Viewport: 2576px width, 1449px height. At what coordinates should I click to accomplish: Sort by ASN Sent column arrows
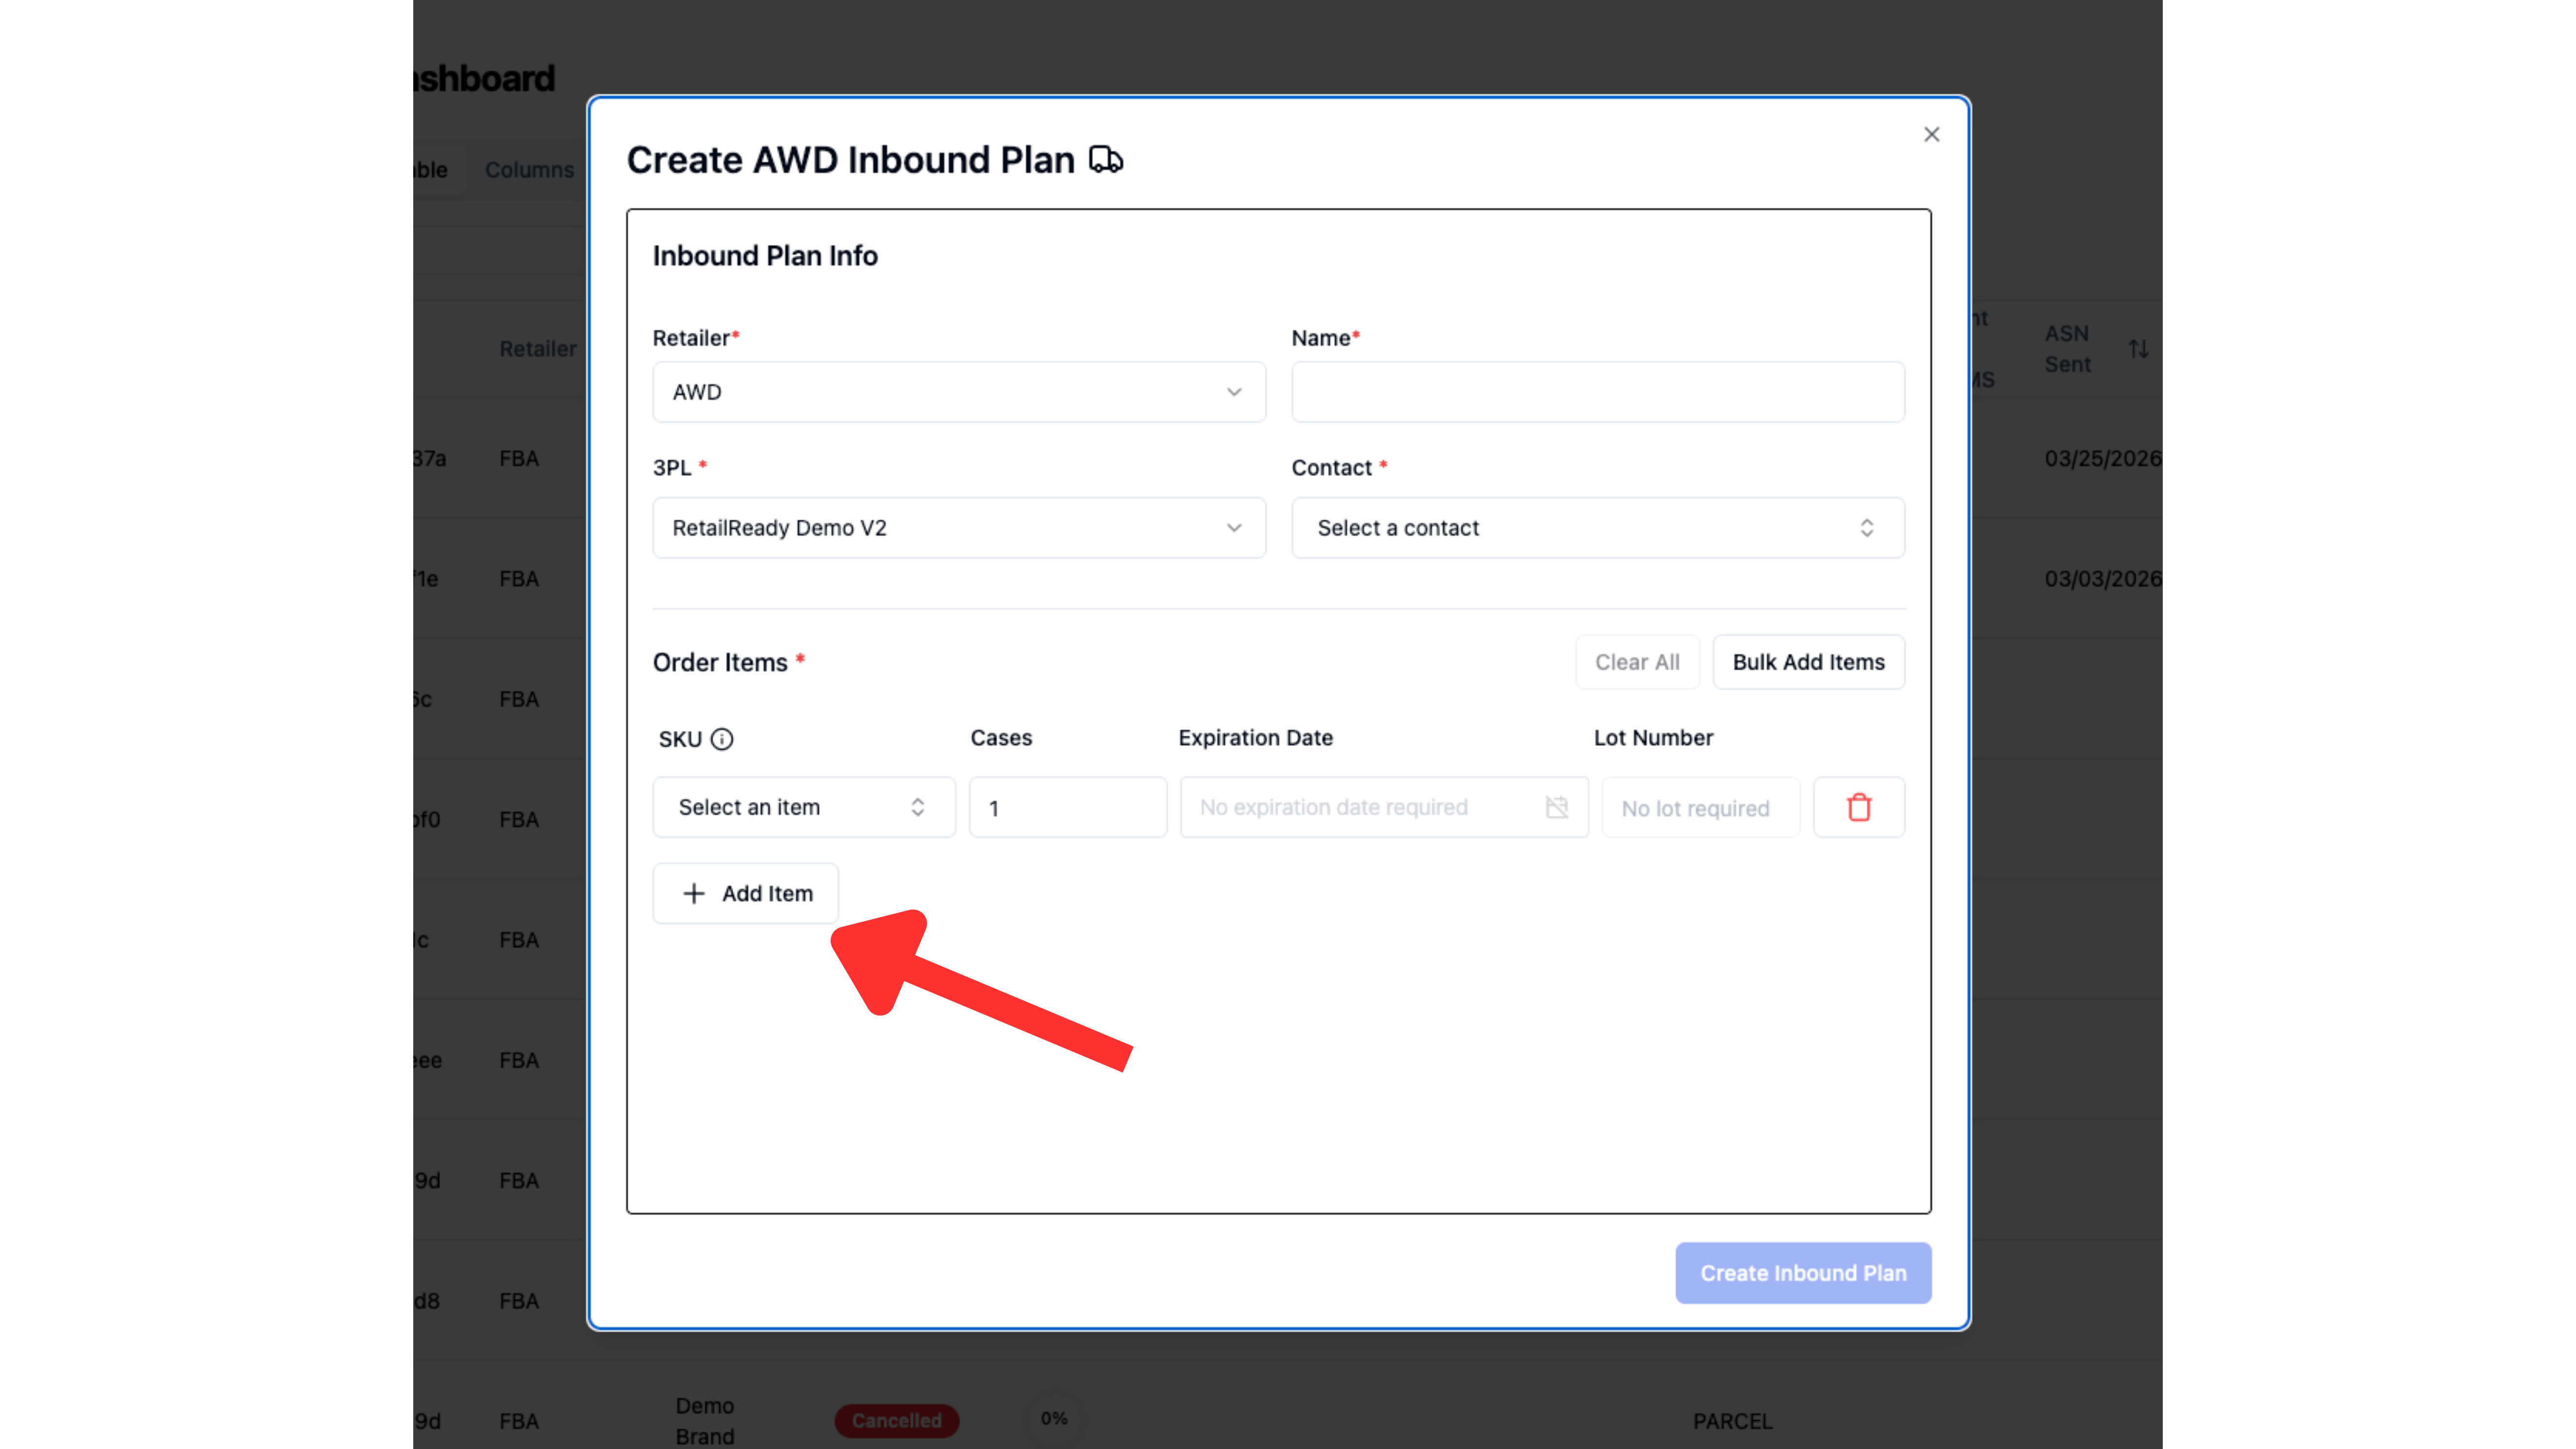point(2138,349)
